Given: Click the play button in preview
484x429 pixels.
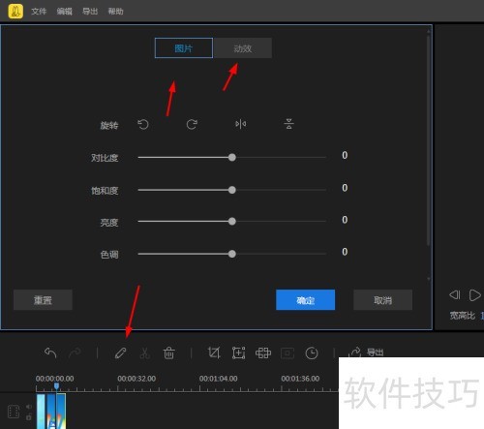Looking at the screenshot, I should click(474, 295).
